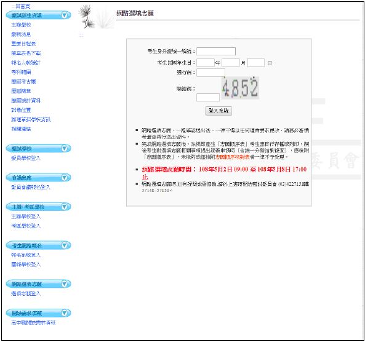Click the 登入系統 button
Viewport: 365px width, 342px height.
tap(219, 111)
